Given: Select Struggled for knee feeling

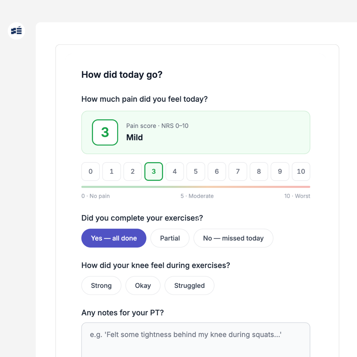Looking at the screenshot, I should (x=190, y=286).
